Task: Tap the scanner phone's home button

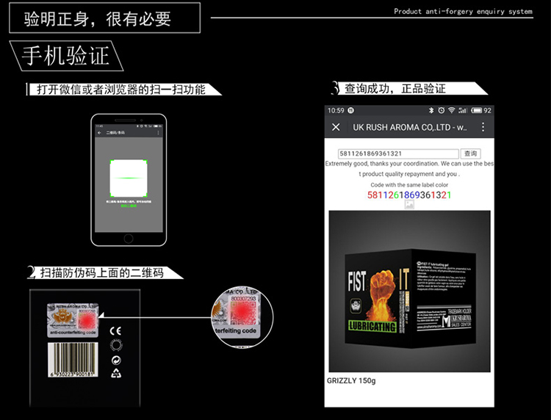Action: pos(129,239)
